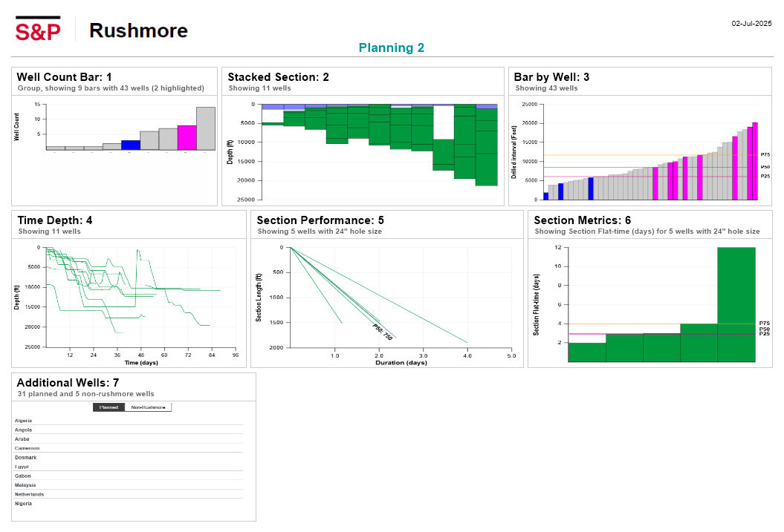Choose Netherlands from the planned wells list
784x532 pixels.
click(x=29, y=494)
